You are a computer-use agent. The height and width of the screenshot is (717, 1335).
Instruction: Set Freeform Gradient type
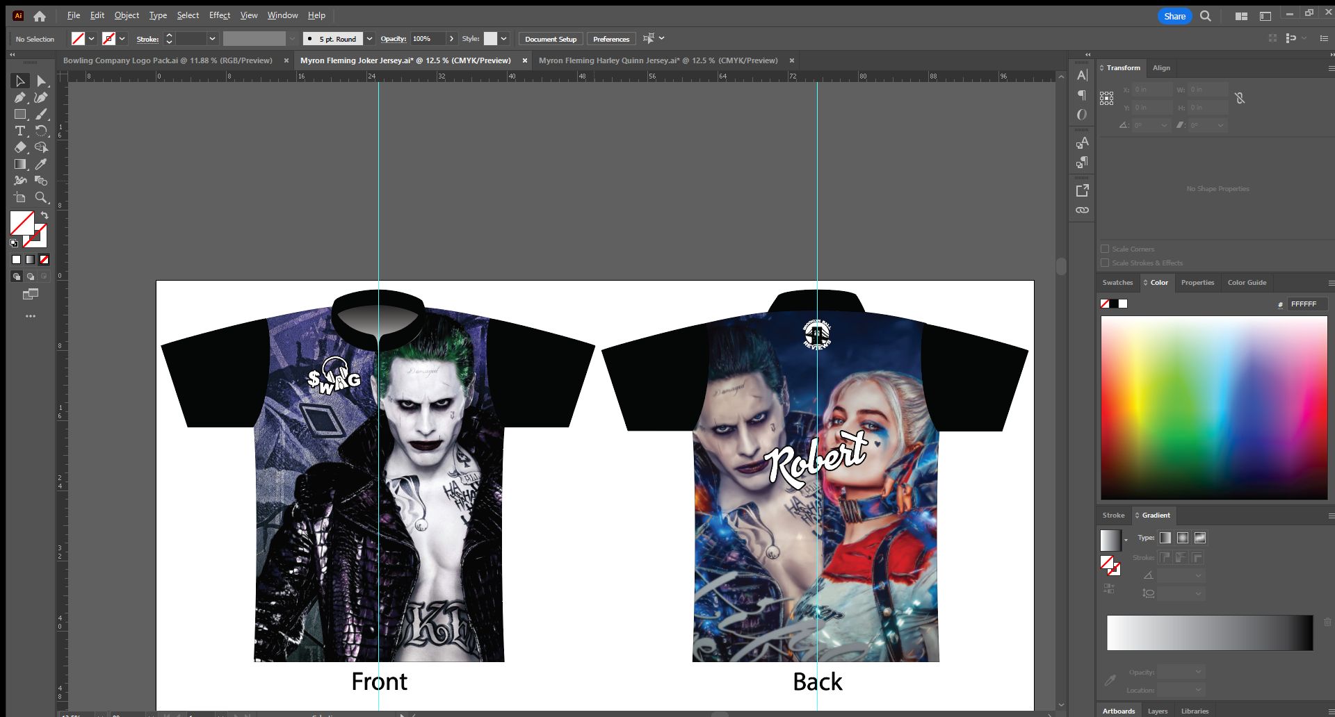(x=1200, y=538)
